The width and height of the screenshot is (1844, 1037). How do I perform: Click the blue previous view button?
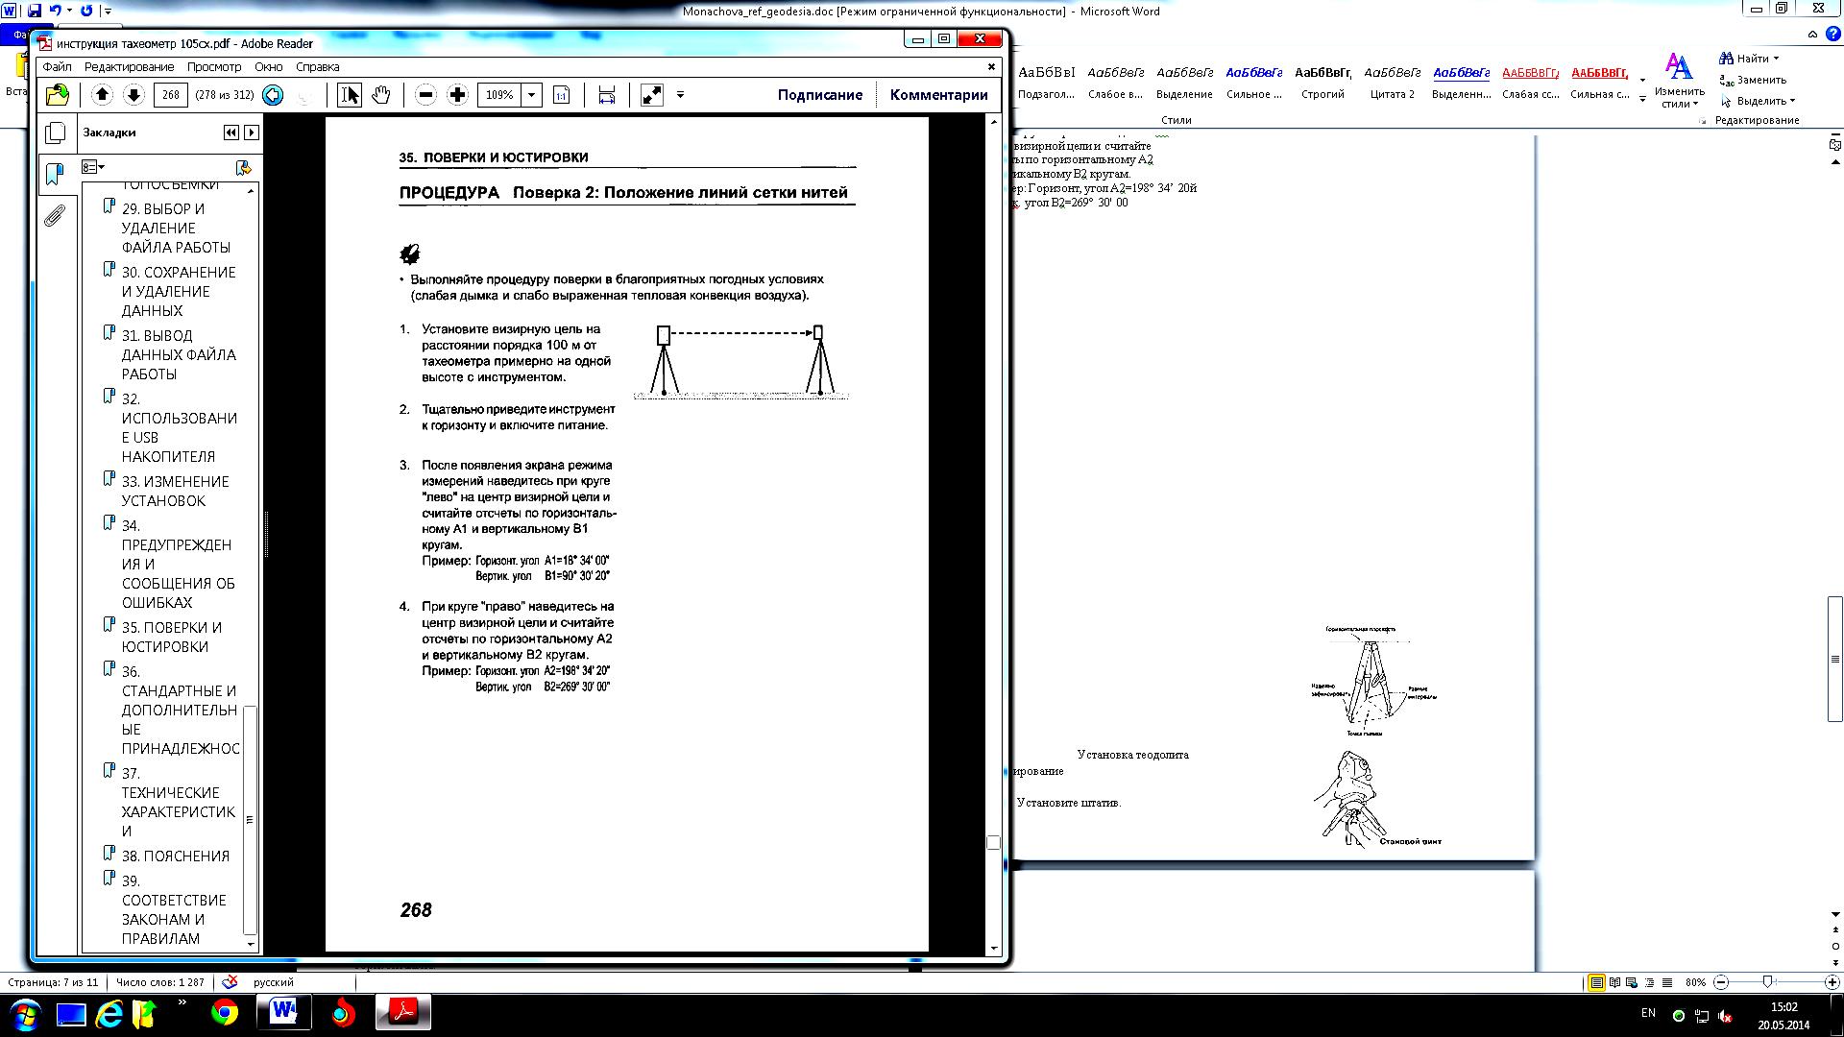coord(273,95)
